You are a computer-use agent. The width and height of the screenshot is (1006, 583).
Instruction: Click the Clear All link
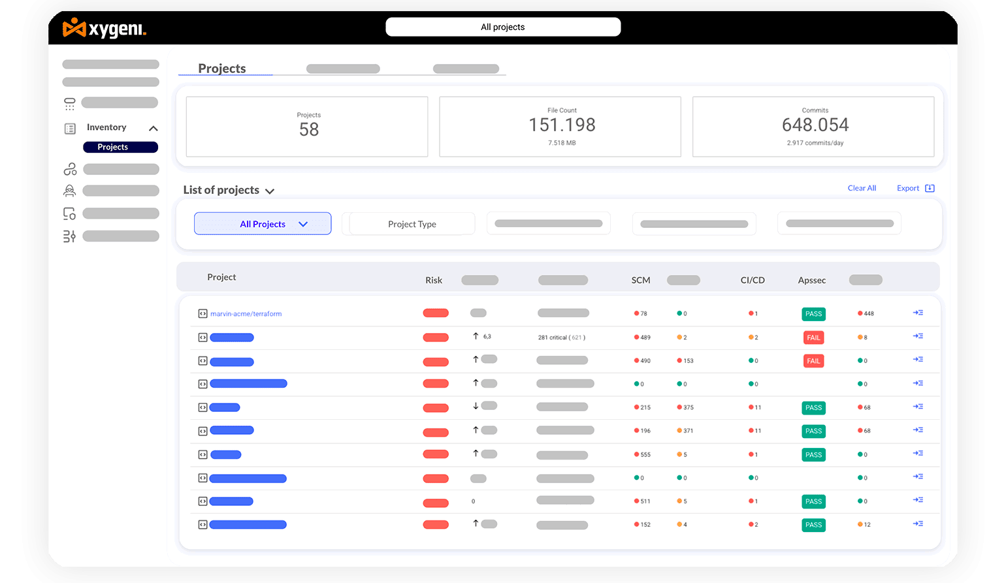(x=862, y=188)
